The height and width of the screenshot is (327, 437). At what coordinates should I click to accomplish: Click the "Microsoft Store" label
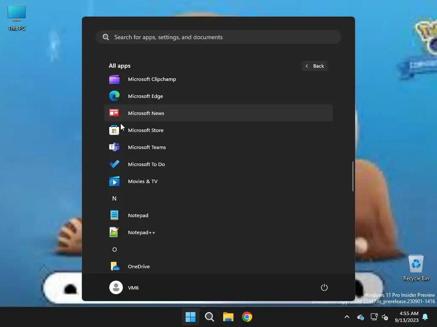click(x=146, y=130)
